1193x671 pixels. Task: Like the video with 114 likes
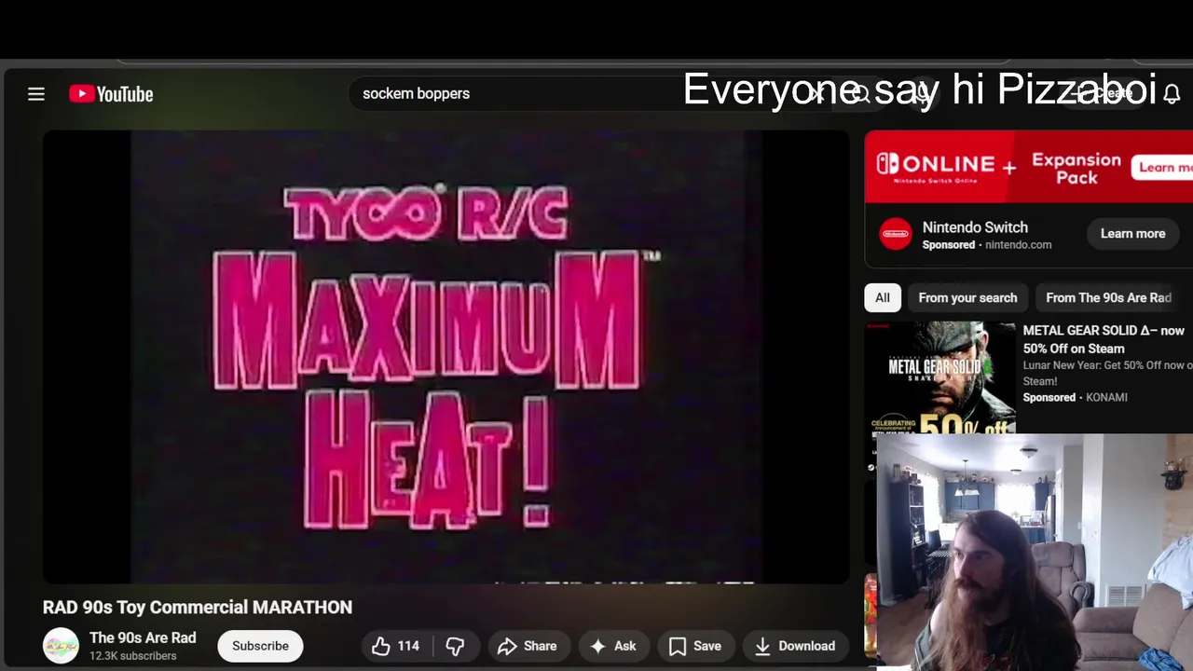pyautogui.click(x=396, y=646)
